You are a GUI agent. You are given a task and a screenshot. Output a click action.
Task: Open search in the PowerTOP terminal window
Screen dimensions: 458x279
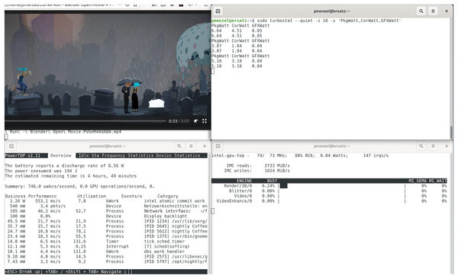tap(179, 146)
